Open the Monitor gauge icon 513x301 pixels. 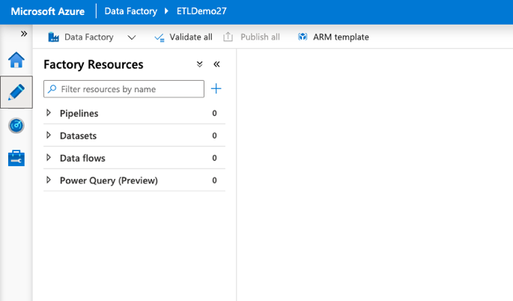coord(16,125)
